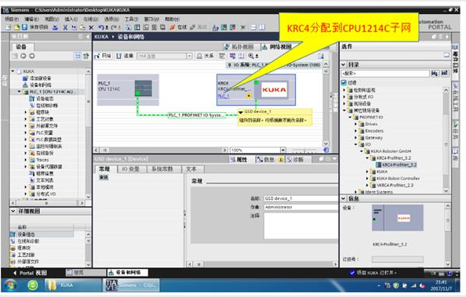The width and height of the screenshot is (466, 297).
Task: Collapse the Catalog section header arrow
Action: pyautogui.click(x=344, y=64)
